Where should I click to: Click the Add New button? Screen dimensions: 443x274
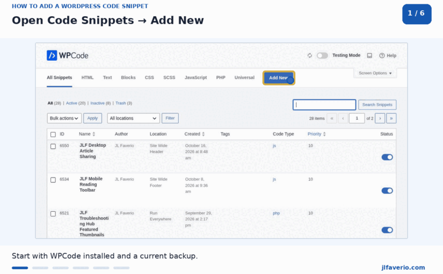point(279,78)
